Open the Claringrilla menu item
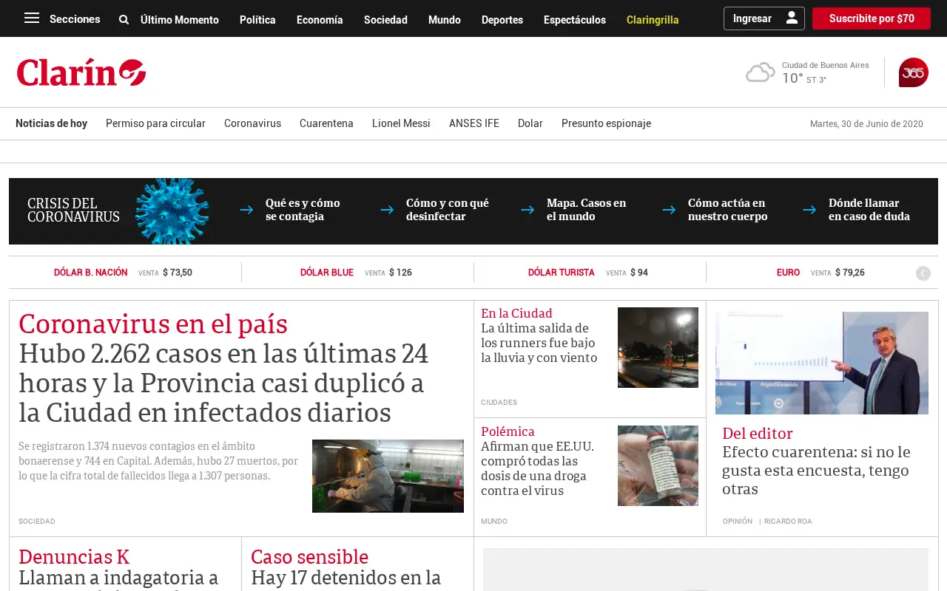947x591 pixels. point(653,20)
